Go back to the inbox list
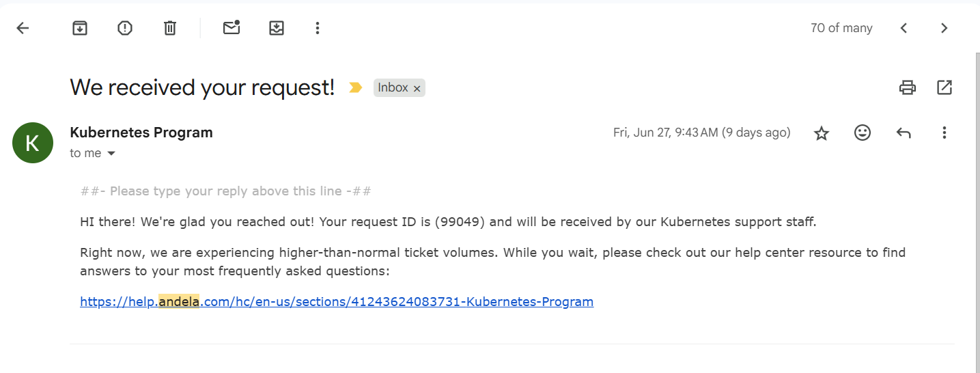Screen dimensions: 980x373 pyautogui.click(x=23, y=28)
